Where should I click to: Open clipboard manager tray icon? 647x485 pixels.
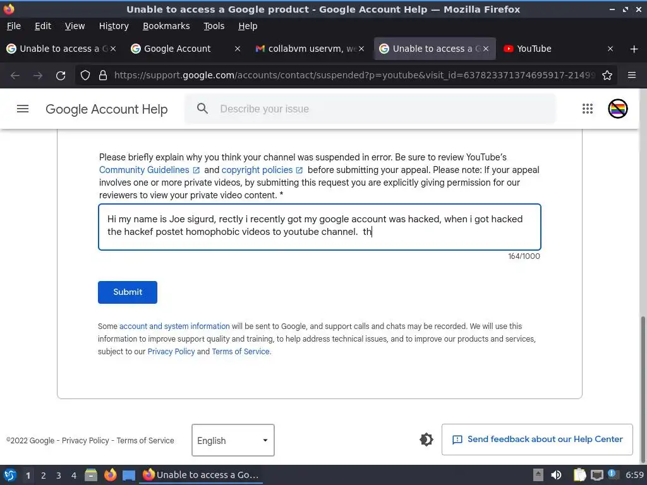click(x=580, y=475)
